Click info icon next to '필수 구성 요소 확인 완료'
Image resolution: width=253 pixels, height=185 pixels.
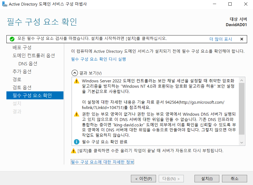[76, 142]
